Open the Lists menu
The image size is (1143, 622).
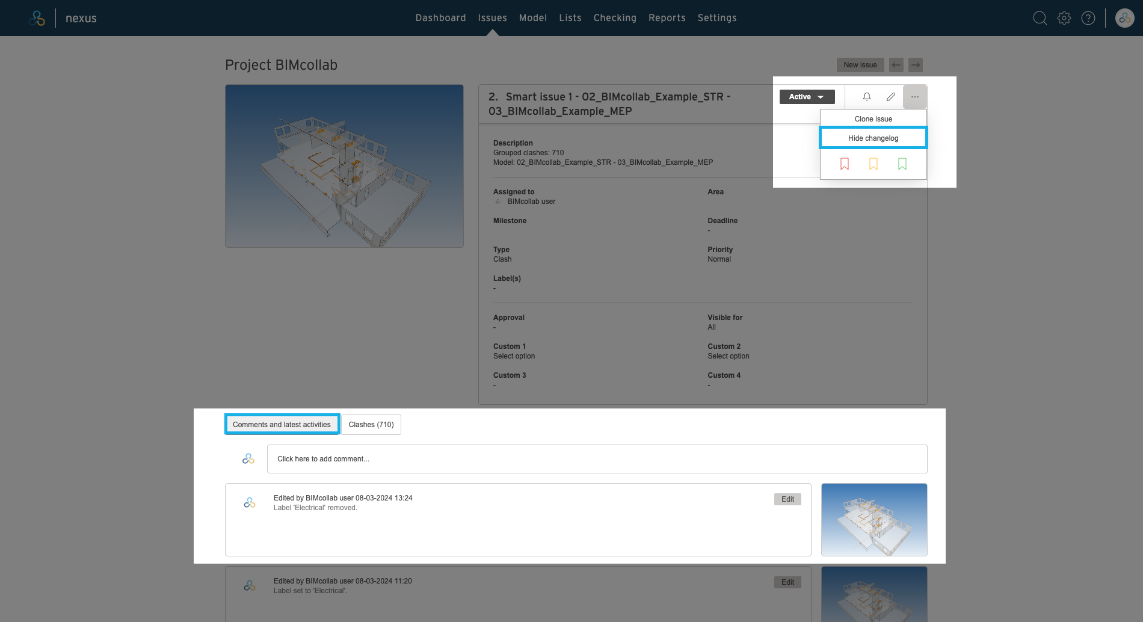pyautogui.click(x=570, y=18)
